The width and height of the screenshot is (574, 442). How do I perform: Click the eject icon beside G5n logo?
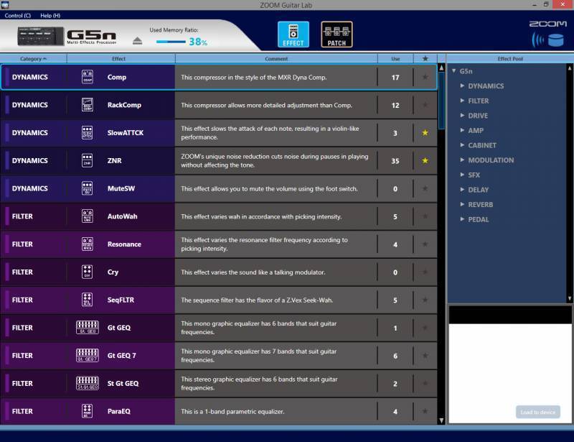(x=137, y=41)
